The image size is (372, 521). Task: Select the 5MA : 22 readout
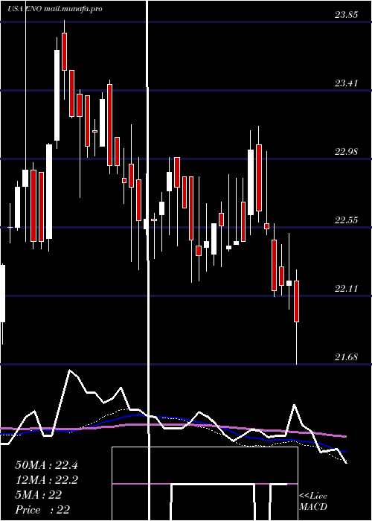click(38, 495)
